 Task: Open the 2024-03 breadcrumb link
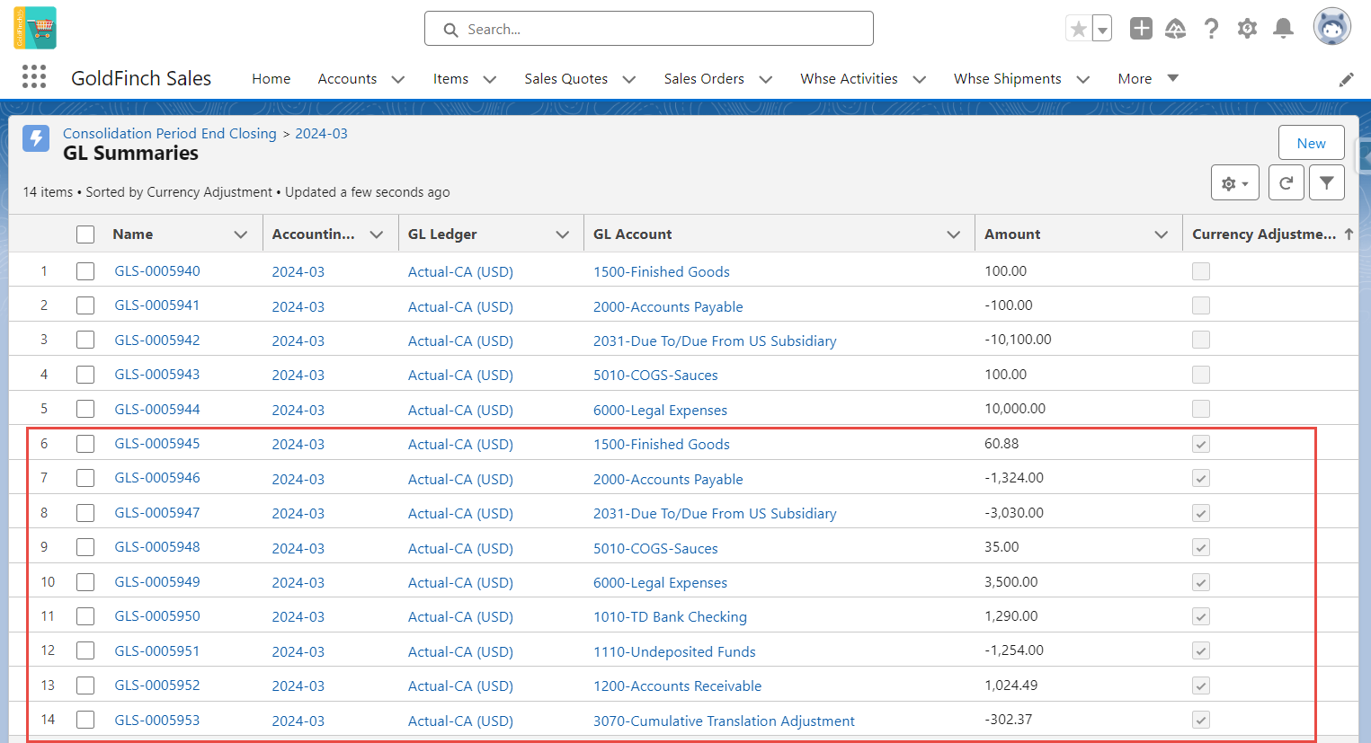[321, 133]
